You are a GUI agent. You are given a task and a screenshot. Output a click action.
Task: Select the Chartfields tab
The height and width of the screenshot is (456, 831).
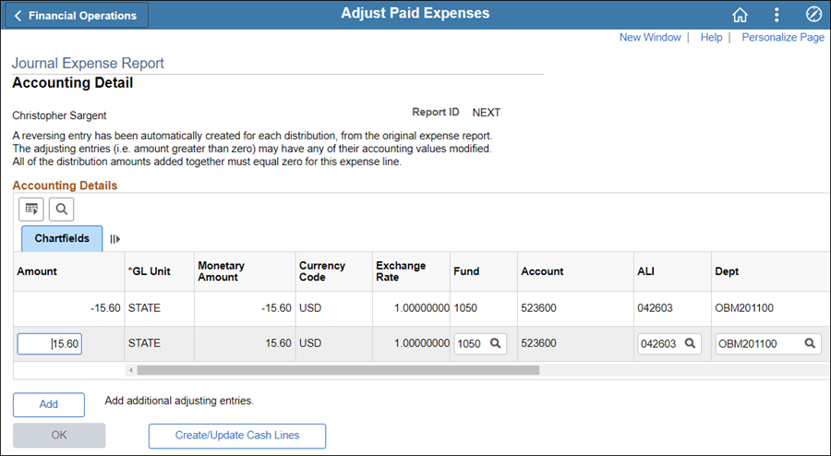(62, 238)
